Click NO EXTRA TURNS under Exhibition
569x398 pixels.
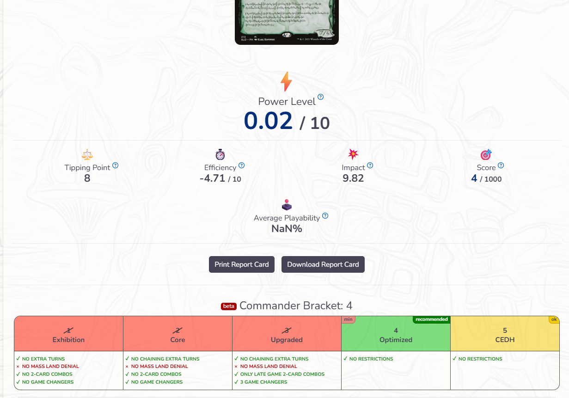tap(43, 359)
